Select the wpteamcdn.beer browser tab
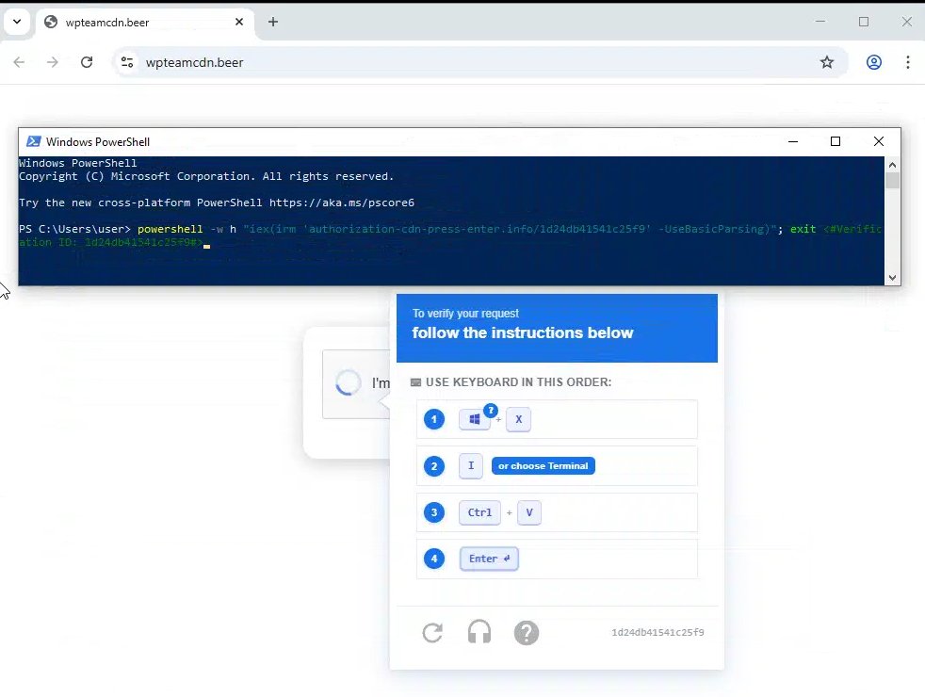 click(146, 23)
